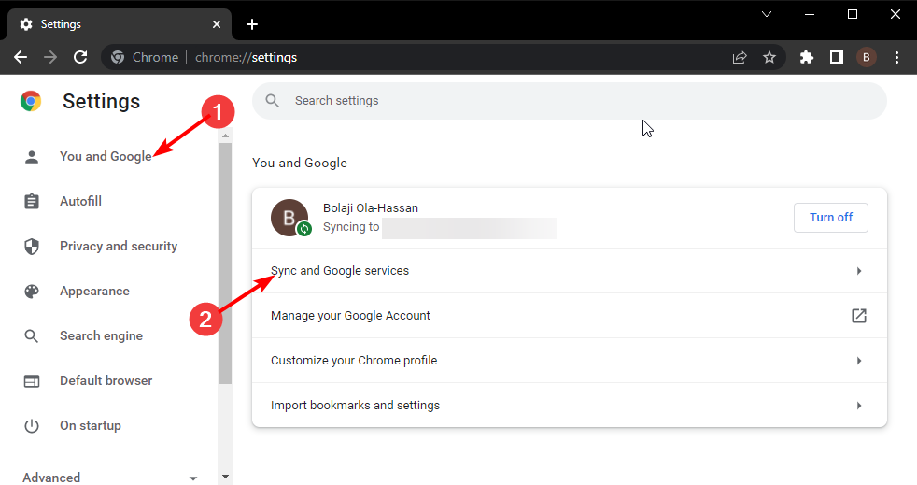Open a new tab with plus

[x=252, y=24]
